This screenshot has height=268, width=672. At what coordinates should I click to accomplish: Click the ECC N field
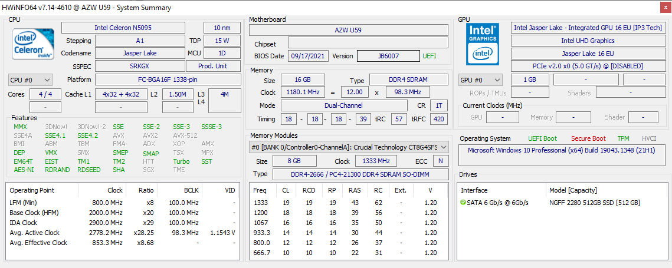[441, 161]
